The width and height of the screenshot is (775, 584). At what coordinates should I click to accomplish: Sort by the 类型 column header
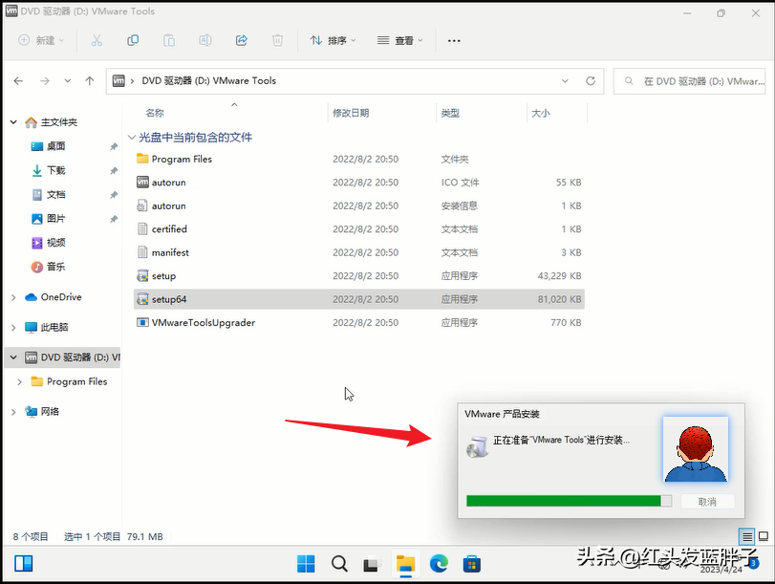450,113
